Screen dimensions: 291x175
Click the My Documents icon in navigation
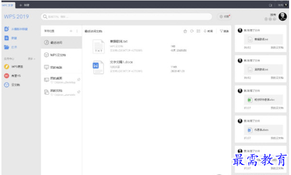[x=47, y=92]
